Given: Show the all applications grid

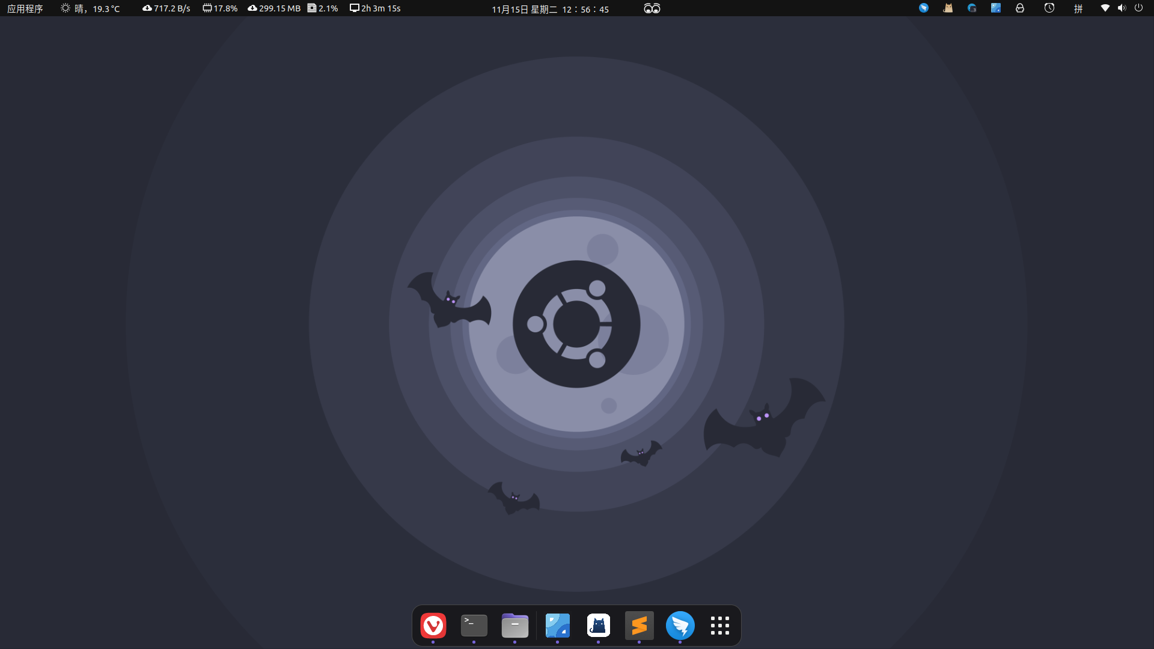Looking at the screenshot, I should click(719, 626).
